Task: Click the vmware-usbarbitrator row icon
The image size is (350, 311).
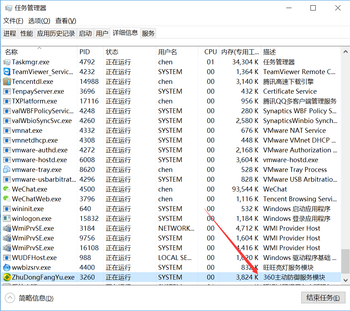Action: (7, 179)
